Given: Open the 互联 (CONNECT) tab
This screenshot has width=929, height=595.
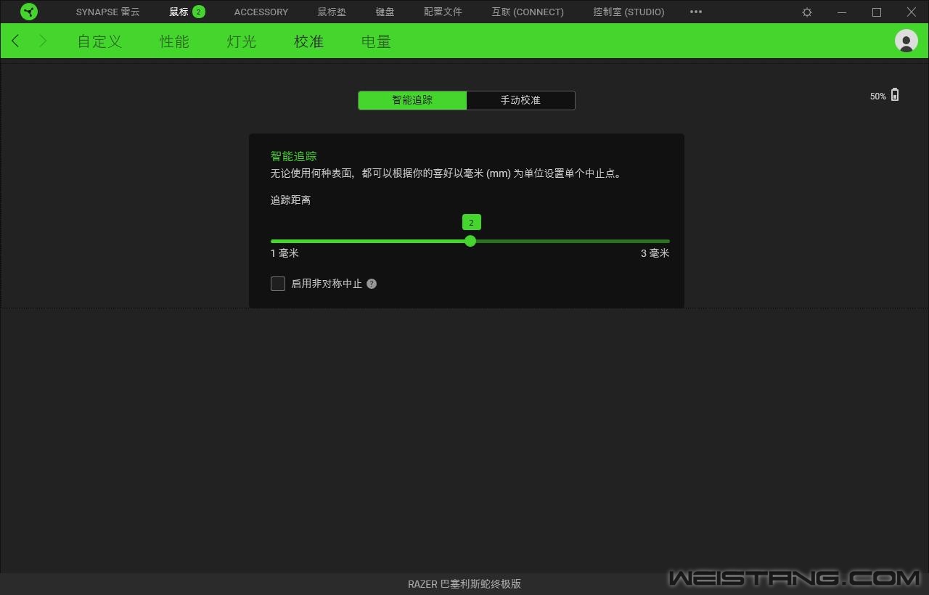Looking at the screenshot, I should (528, 12).
